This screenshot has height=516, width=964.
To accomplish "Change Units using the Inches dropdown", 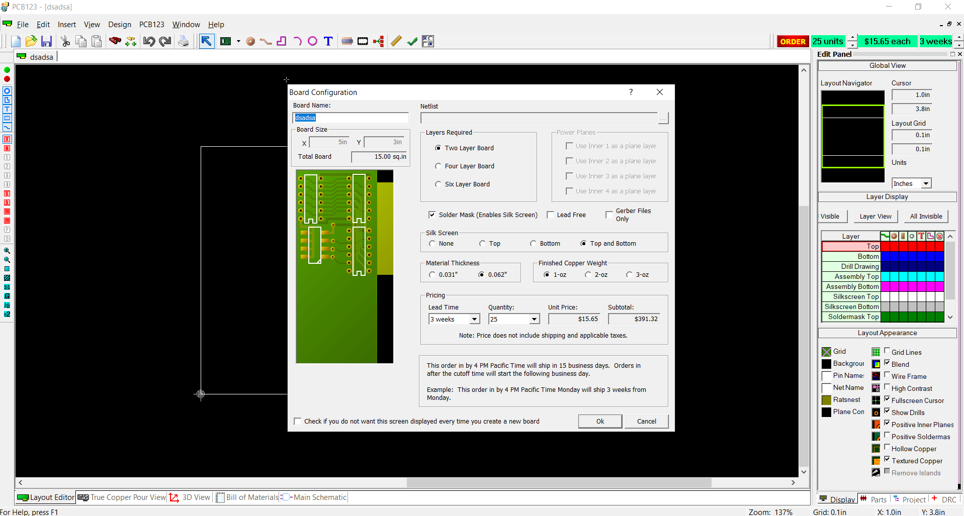I will pos(926,183).
